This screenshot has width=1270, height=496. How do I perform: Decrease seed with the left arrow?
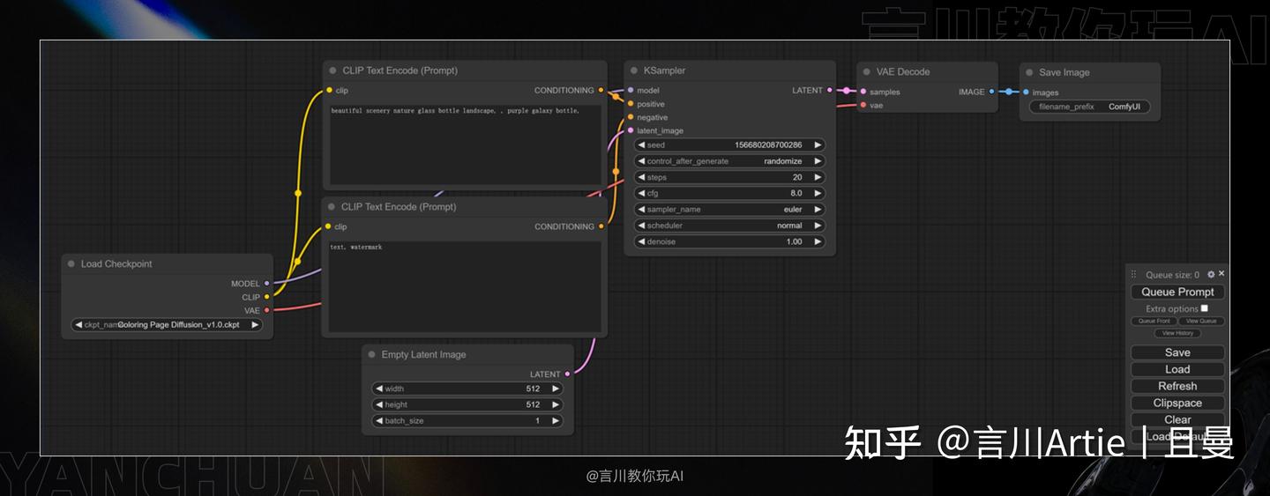641,145
